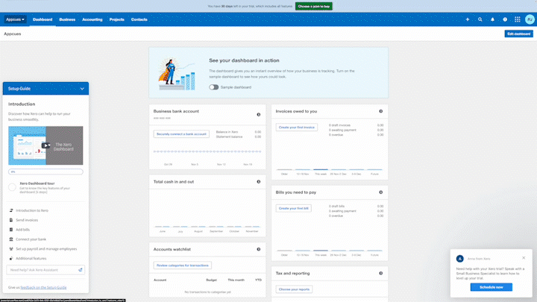Mark Xero Dashboard tour step circle

point(13,187)
